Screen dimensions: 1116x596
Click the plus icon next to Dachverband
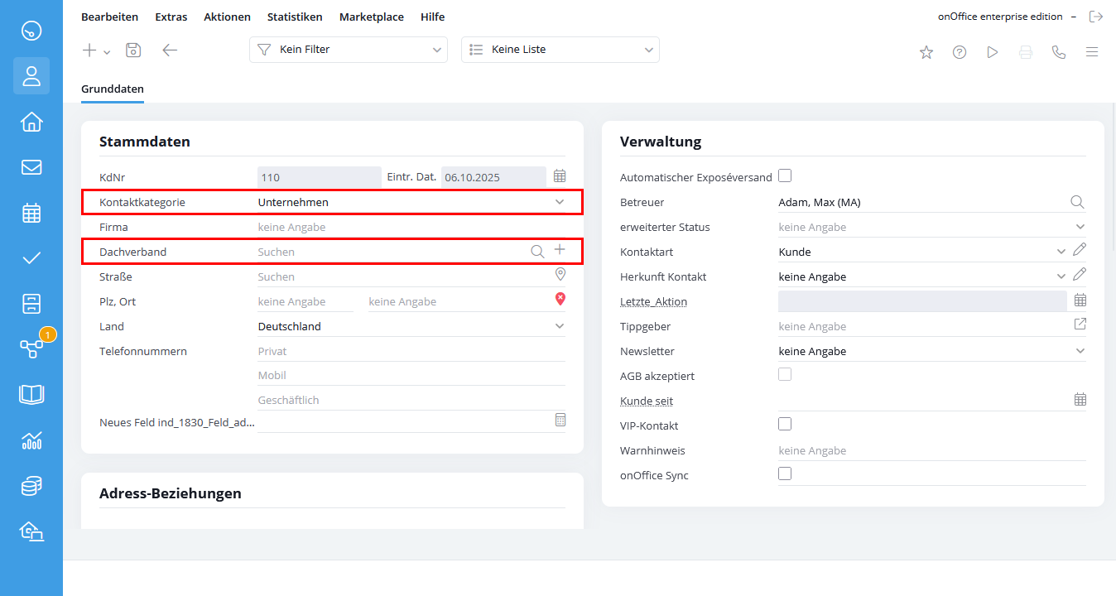tap(560, 250)
